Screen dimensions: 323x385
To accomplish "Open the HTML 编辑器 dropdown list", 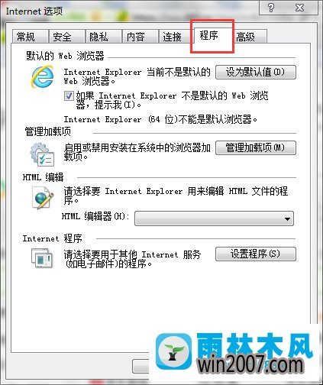I will (x=214, y=218).
